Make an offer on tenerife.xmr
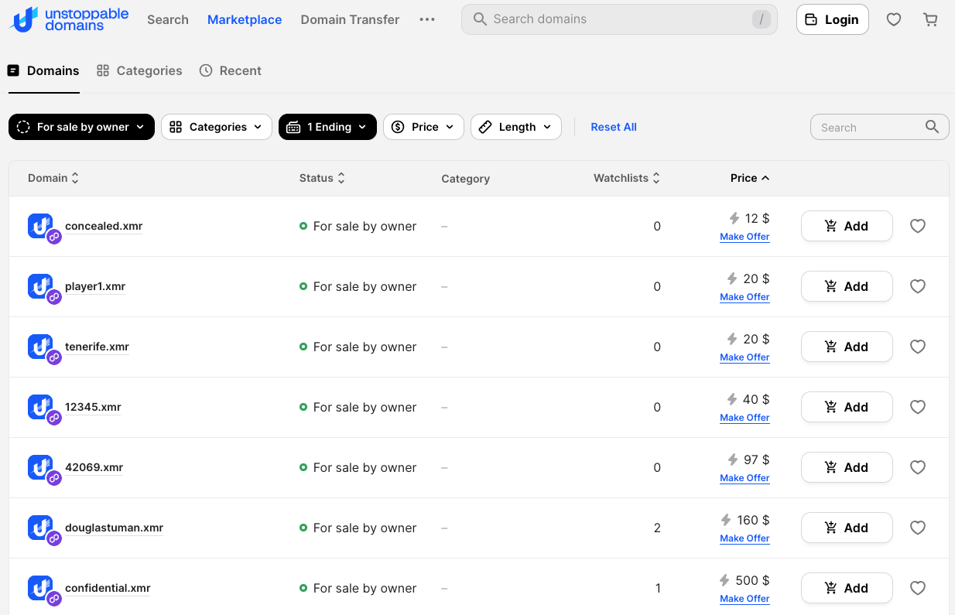The width and height of the screenshot is (955, 615). click(x=744, y=357)
